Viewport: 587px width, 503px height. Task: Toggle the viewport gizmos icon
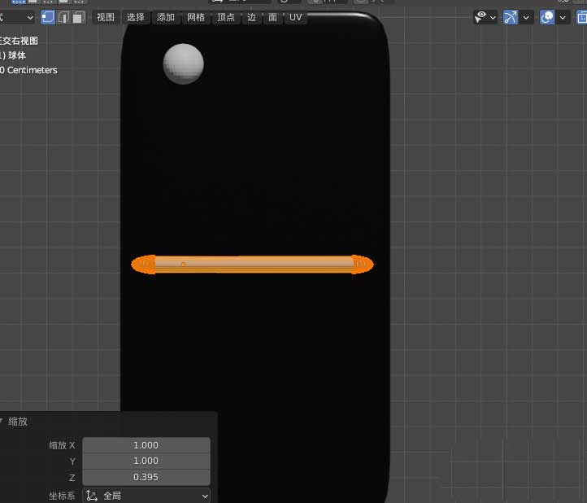point(511,17)
